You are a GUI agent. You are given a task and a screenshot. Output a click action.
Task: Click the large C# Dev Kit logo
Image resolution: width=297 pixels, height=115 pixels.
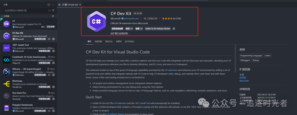(x=97, y=21)
